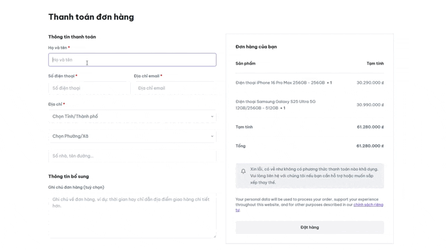Click the textarea resize handle in the corner
Image resolution: width=446 pixels, height=250 pixels.
tap(215, 236)
